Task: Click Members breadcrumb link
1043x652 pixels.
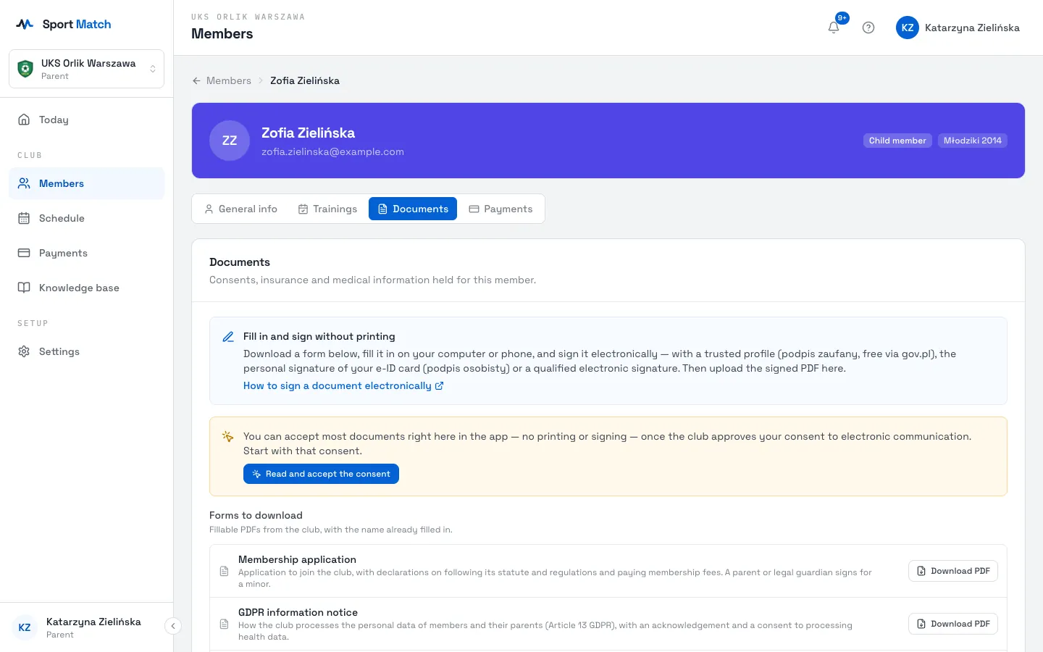Action: 229,80
